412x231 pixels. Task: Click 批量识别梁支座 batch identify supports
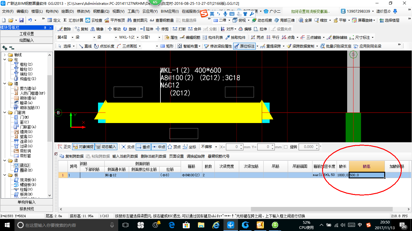pos(336,46)
